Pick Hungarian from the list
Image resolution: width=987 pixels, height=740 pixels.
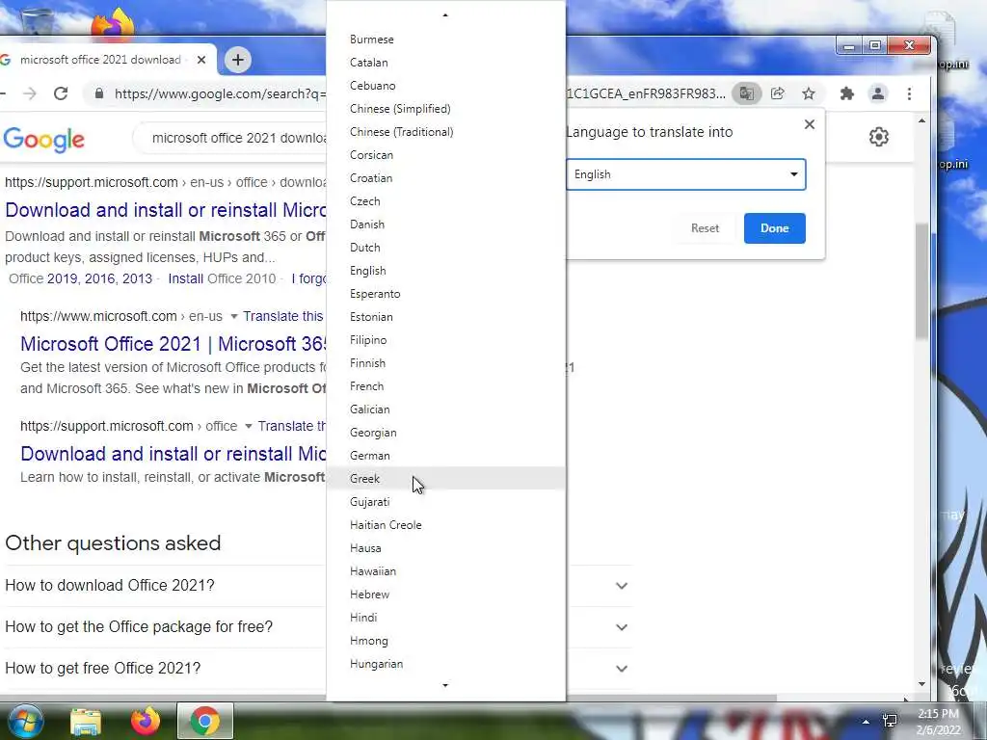pyautogui.click(x=445, y=664)
